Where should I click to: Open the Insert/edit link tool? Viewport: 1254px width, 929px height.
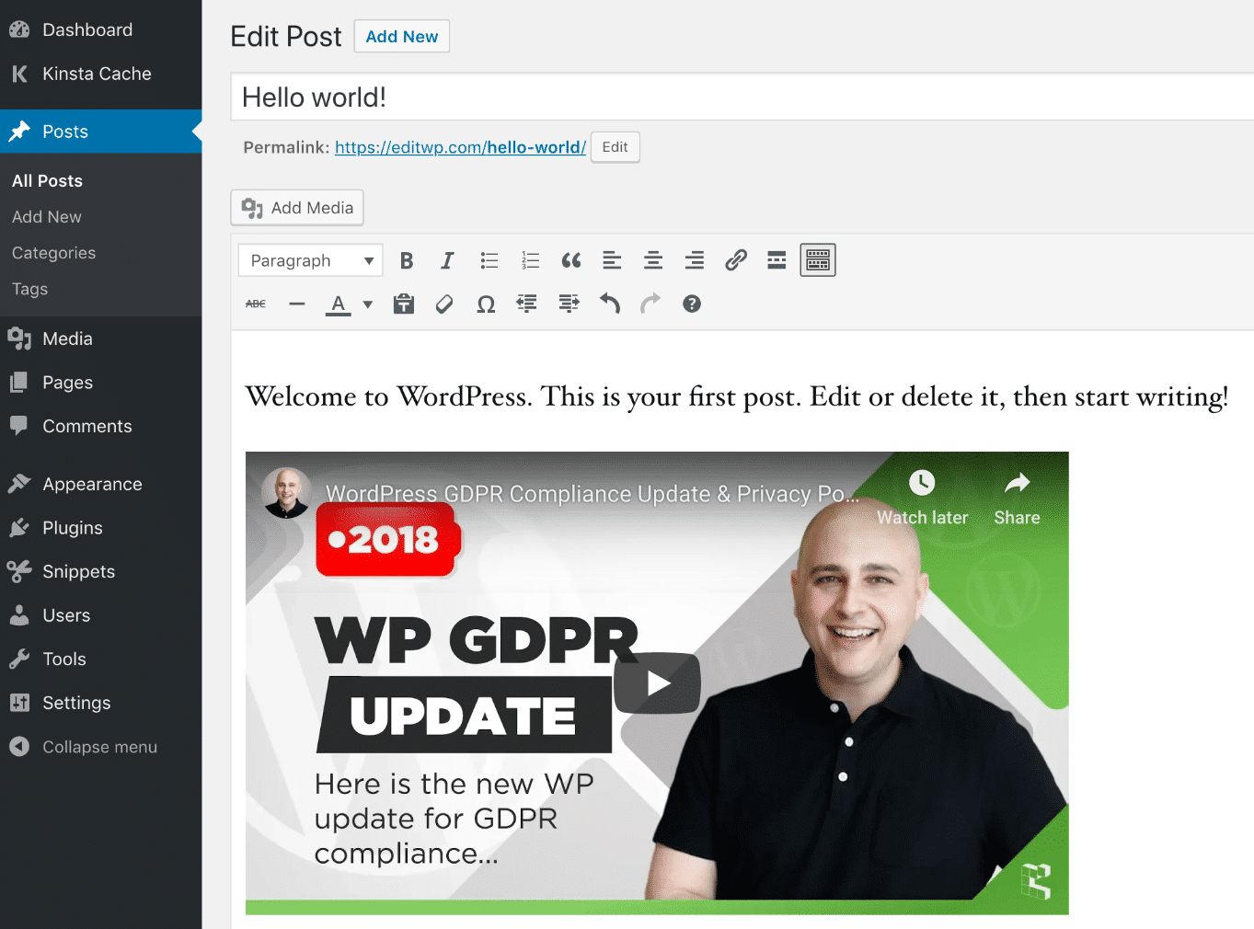pos(735,260)
